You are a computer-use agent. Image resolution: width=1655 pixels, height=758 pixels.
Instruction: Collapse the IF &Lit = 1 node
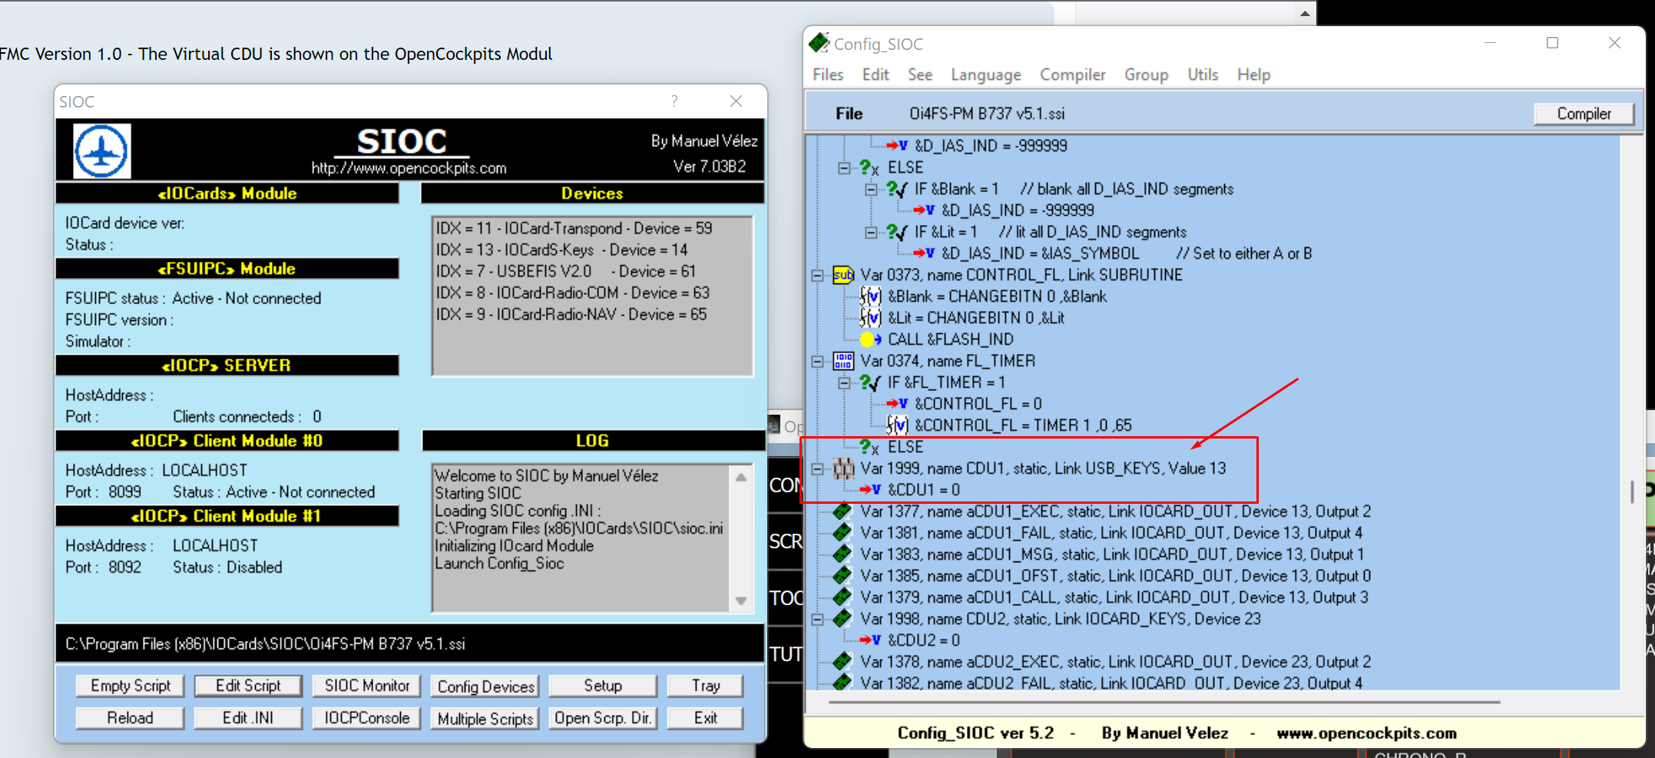point(871,232)
